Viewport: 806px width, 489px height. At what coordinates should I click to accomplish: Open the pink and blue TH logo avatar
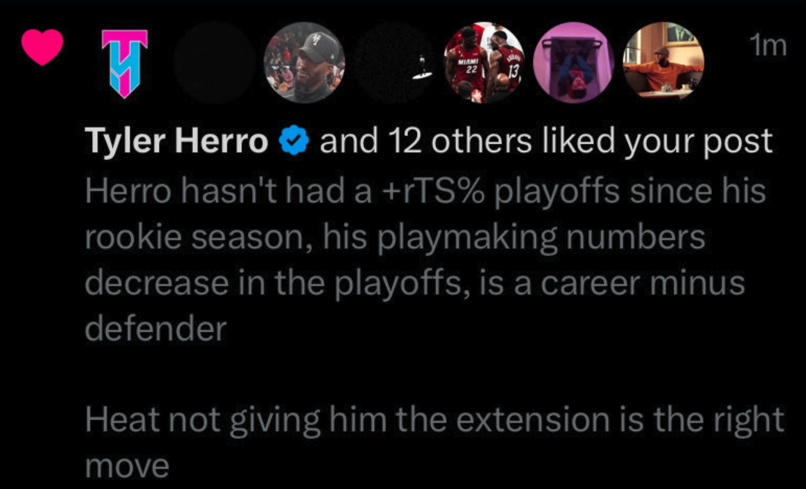pos(125,63)
